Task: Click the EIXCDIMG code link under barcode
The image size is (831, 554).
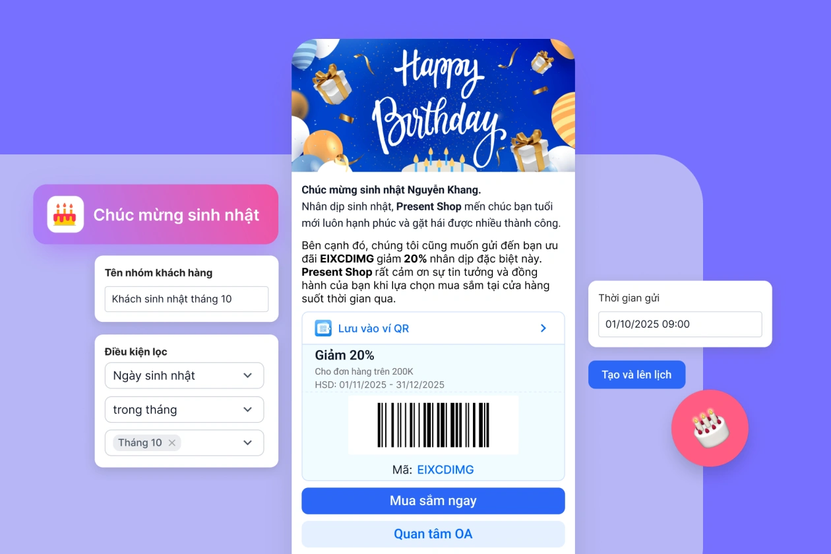Action: (446, 470)
